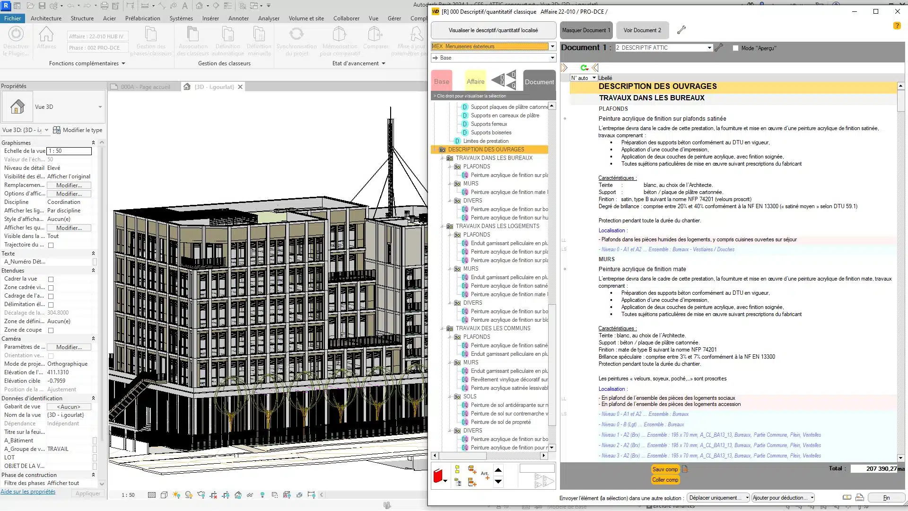Click the Voir Document 2 button
This screenshot has width=908, height=511.
(642, 30)
